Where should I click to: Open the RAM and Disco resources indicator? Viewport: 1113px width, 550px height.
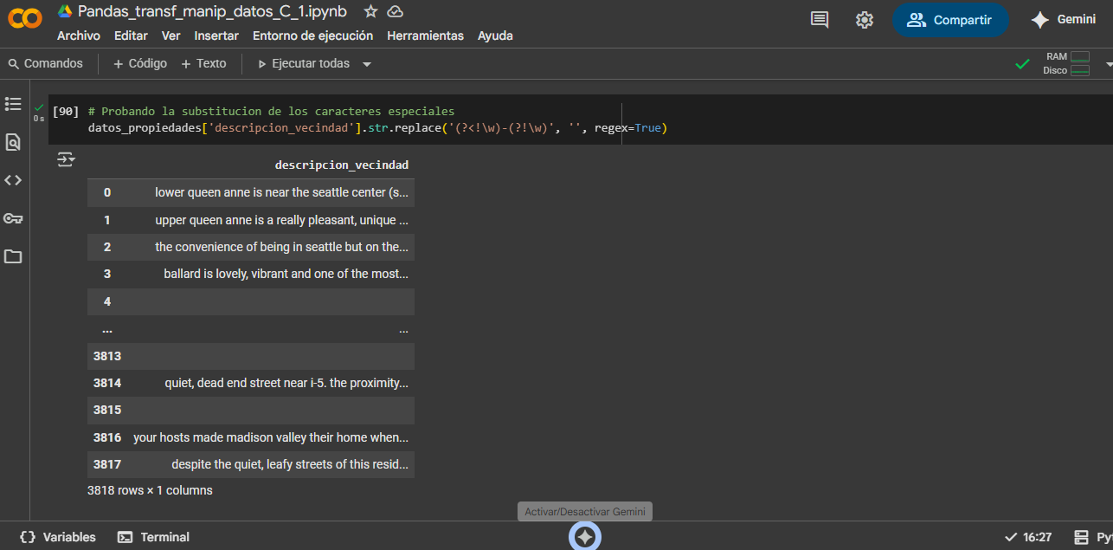pyautogui.click(x=1066, y=63)
